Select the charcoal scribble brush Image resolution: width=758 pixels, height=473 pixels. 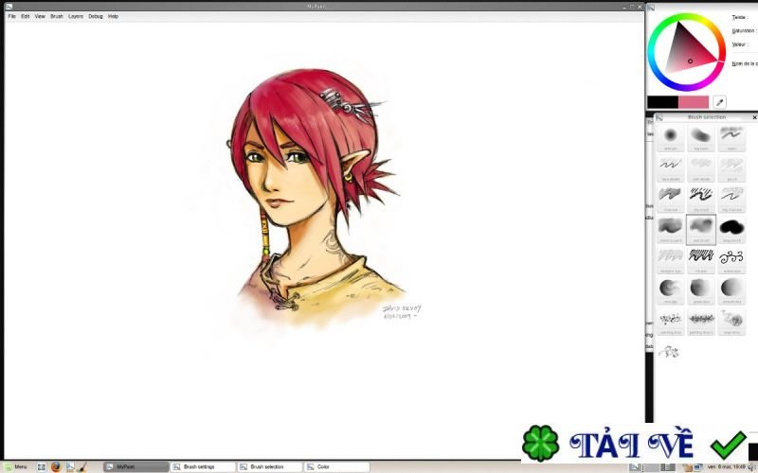(x=670, y=199)
